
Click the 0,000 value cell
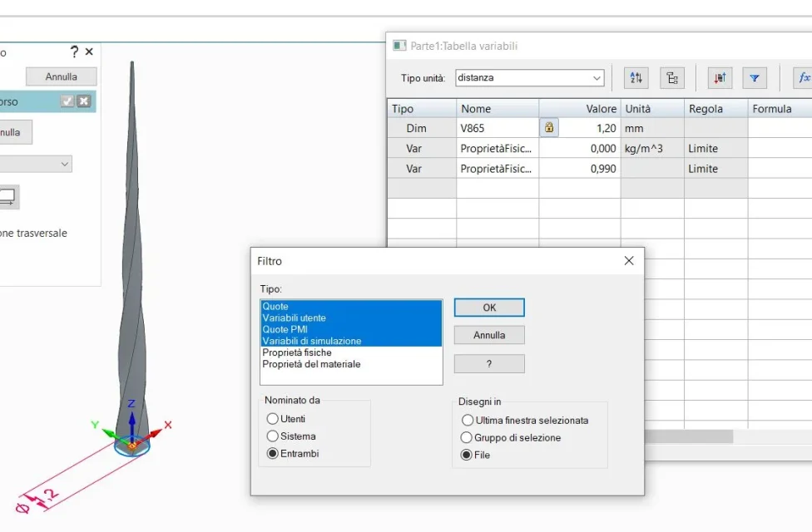pos(580,149)
